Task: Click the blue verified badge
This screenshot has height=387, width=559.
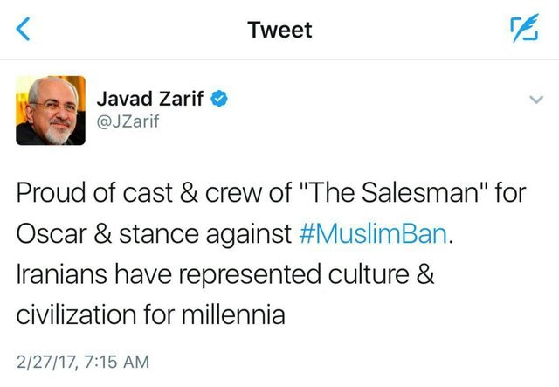Action: coord(221,100)
